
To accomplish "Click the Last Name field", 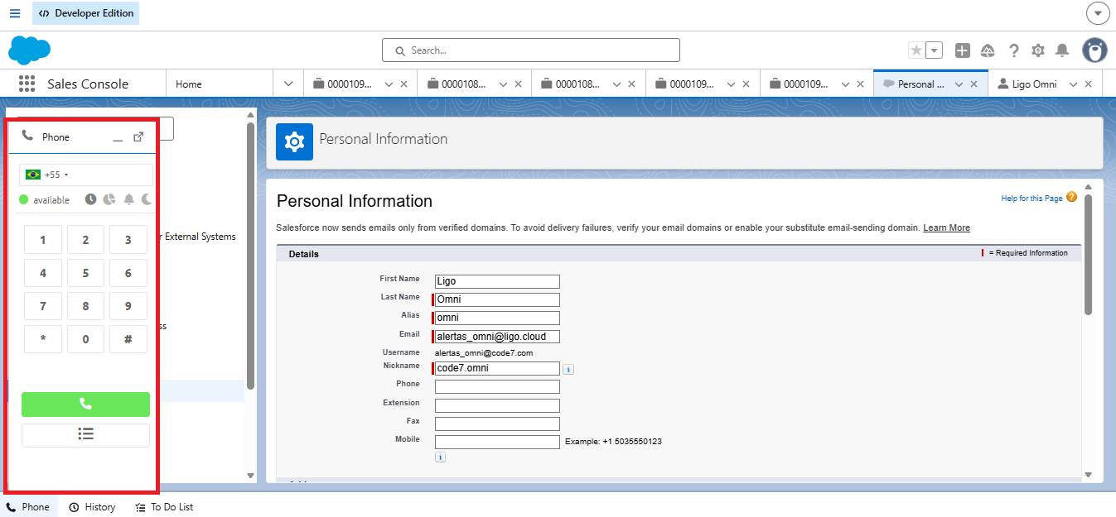I will pos(497,299).
